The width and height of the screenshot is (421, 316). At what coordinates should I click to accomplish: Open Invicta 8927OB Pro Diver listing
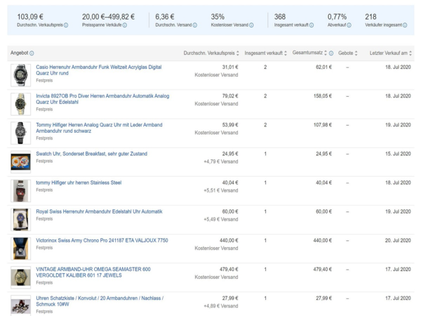point(102,99)
